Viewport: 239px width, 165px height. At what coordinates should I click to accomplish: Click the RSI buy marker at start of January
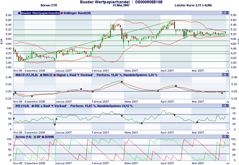(x=57, y=119)
